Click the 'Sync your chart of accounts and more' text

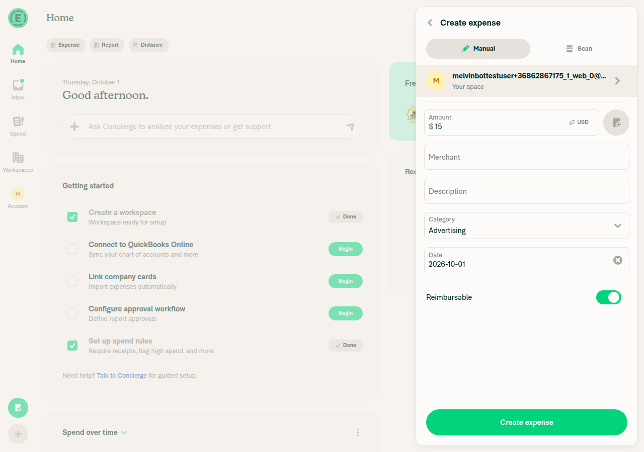[x=143, y=255]
